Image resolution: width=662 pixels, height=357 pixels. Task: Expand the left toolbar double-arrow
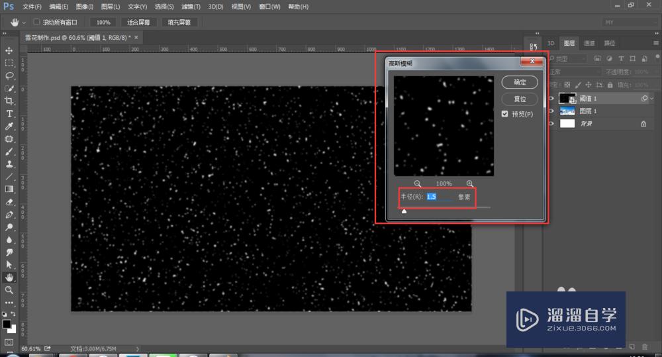[x=4, y=34]
